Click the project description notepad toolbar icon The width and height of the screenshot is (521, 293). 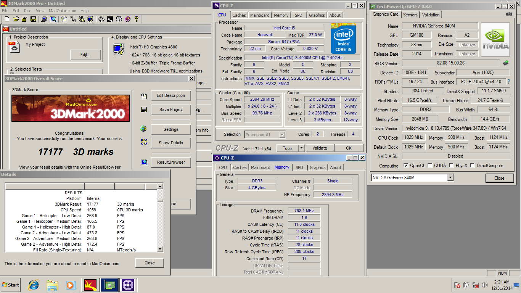64,19
